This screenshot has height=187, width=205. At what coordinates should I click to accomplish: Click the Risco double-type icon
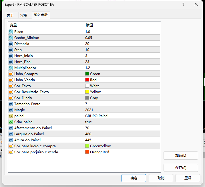(x=11, y=32)
